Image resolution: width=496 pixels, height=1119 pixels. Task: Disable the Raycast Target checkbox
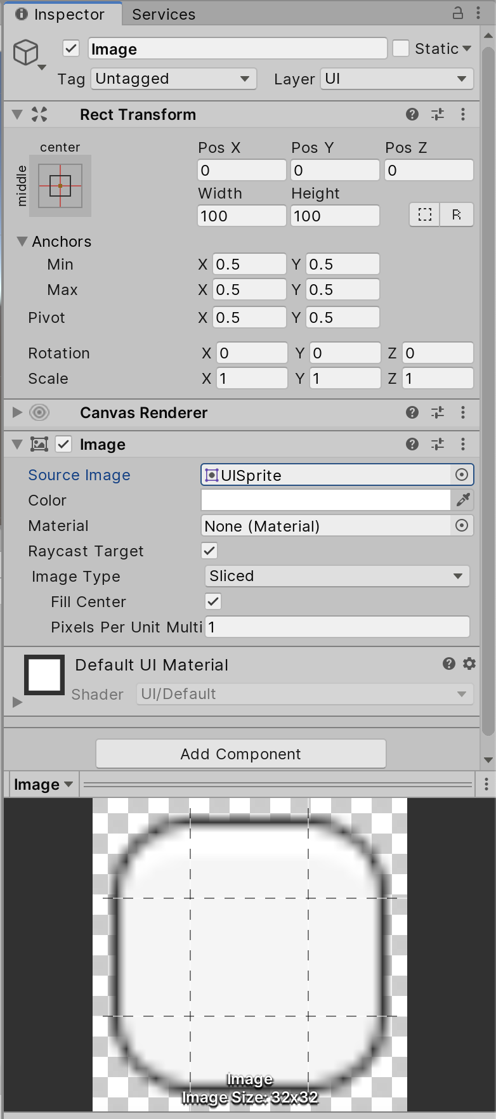click(x=209, y=551)
